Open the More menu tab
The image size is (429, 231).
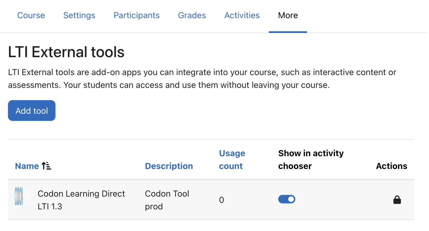pos(288,15)
